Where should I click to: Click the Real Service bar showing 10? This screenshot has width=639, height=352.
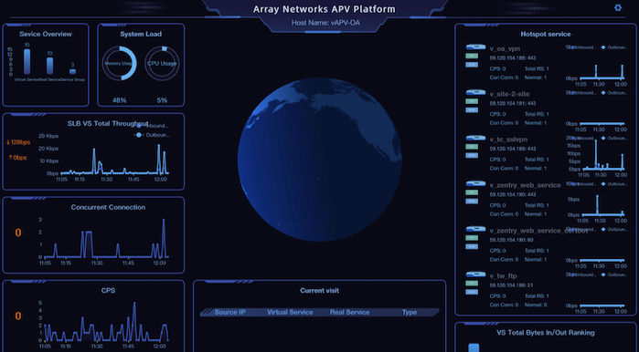pos(49,66)
